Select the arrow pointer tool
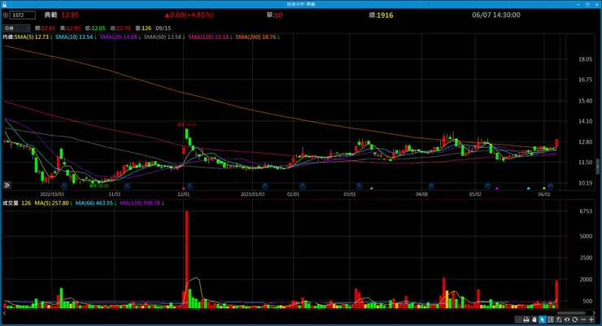Viewport: 602px width, 326px height. (x=543, y=319)
